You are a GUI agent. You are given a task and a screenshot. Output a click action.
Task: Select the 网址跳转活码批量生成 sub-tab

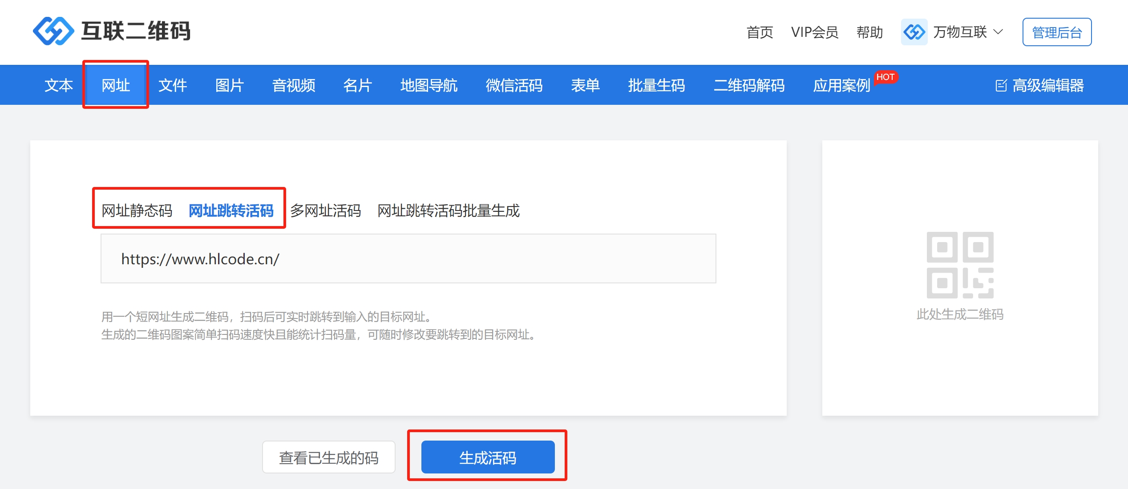(449, 211)
